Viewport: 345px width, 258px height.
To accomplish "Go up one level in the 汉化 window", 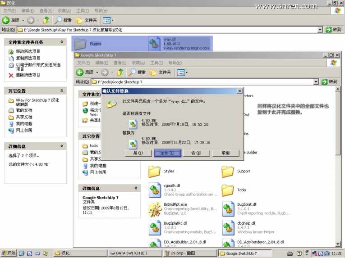I will 46,20.
